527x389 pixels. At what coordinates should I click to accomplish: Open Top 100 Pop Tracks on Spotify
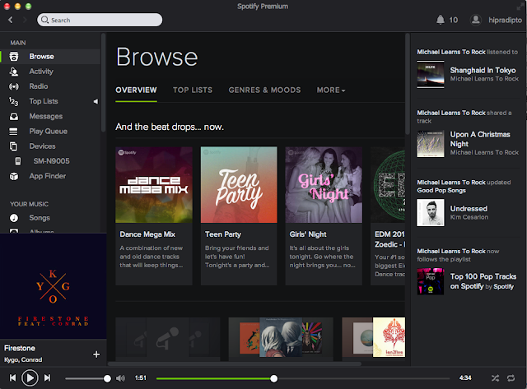tap(483, 281)
